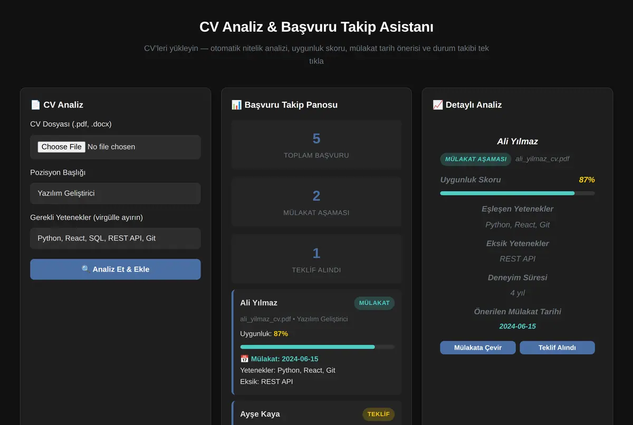The image size is (633, 425).
Task: Click 'REST API' under Eksik Yetenekler
Action: coord(517,259)
